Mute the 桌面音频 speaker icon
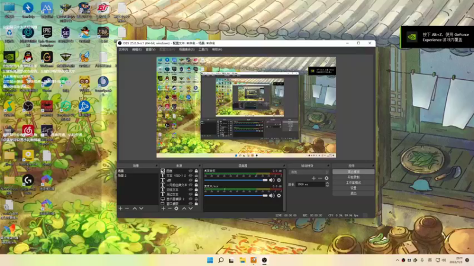The width and height of the screenshot is (474, 266). (x=272, y=180)
